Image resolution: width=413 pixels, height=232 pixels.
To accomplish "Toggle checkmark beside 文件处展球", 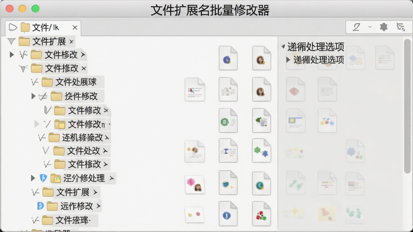I will (35, 82).
